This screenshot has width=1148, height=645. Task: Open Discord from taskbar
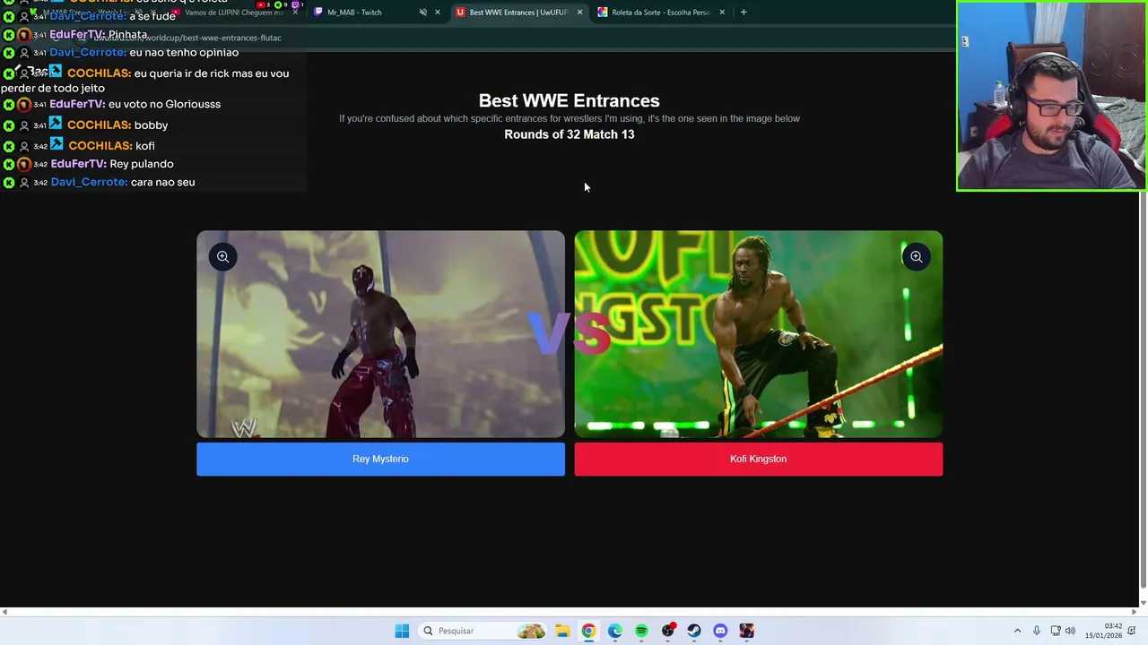[x=720, y=631]
